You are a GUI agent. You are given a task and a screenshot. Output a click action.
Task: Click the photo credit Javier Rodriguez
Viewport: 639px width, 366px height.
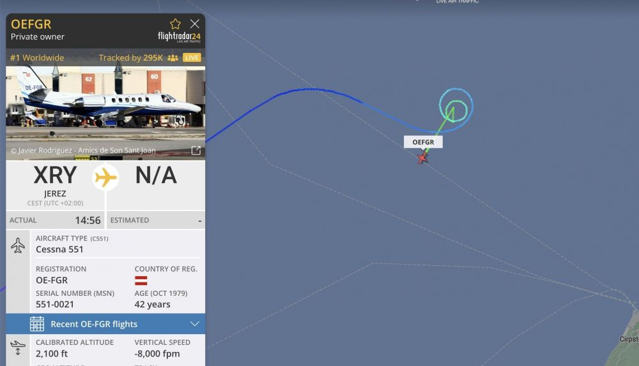click(83, 150)
